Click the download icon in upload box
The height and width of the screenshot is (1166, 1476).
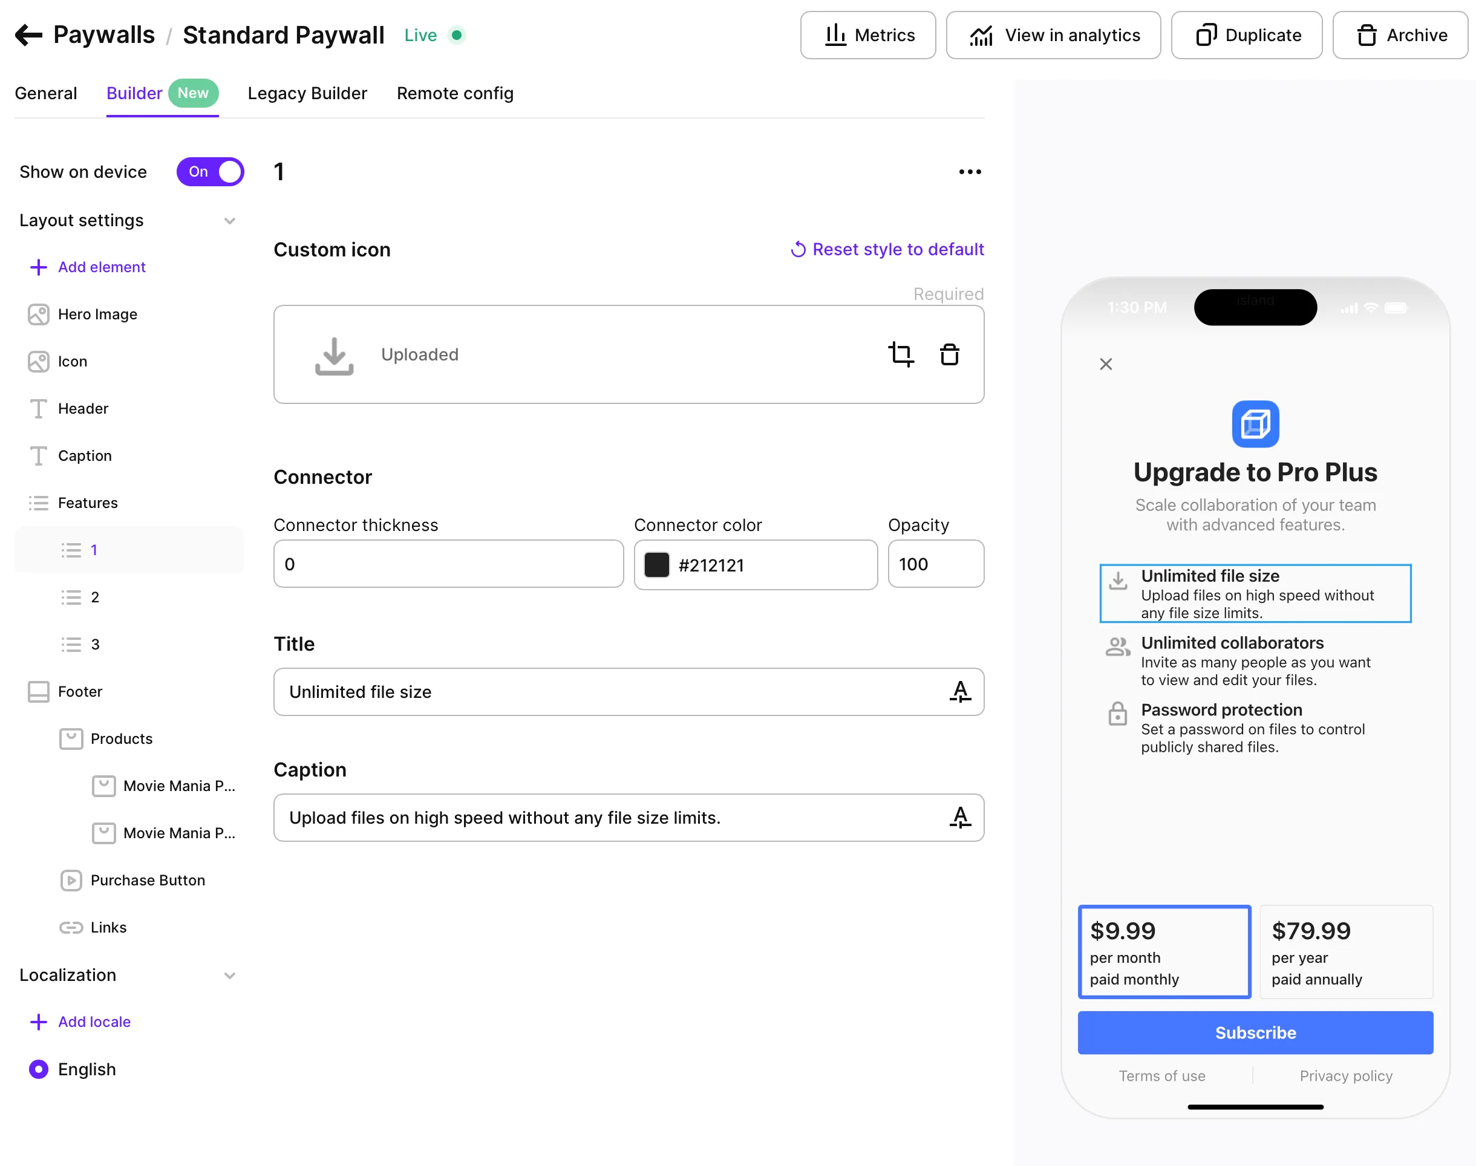tap(334, 356)
